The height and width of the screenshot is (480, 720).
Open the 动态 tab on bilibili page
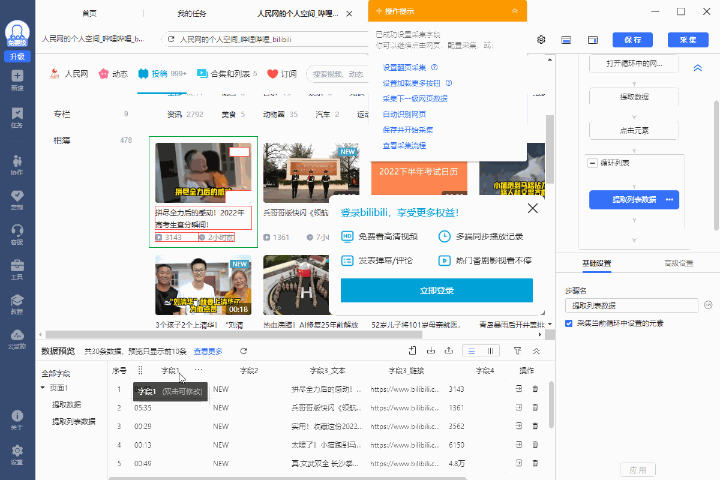[x=113, y=74]
